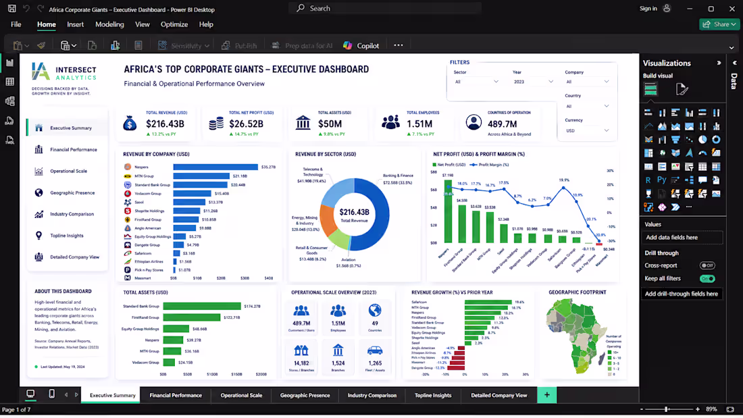Open Model view in left rail

click(x=9, y=101)
